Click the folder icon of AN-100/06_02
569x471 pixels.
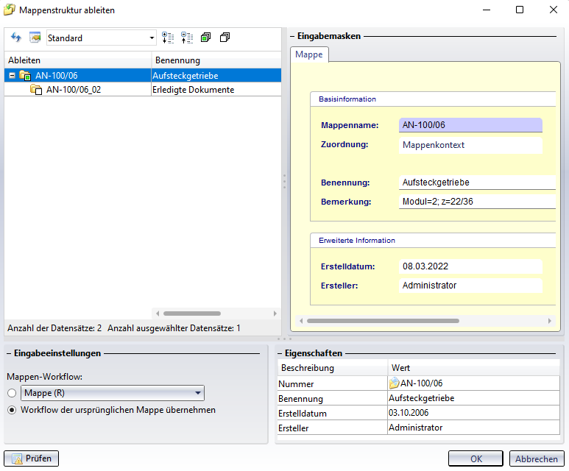click(x=36, y=90)
